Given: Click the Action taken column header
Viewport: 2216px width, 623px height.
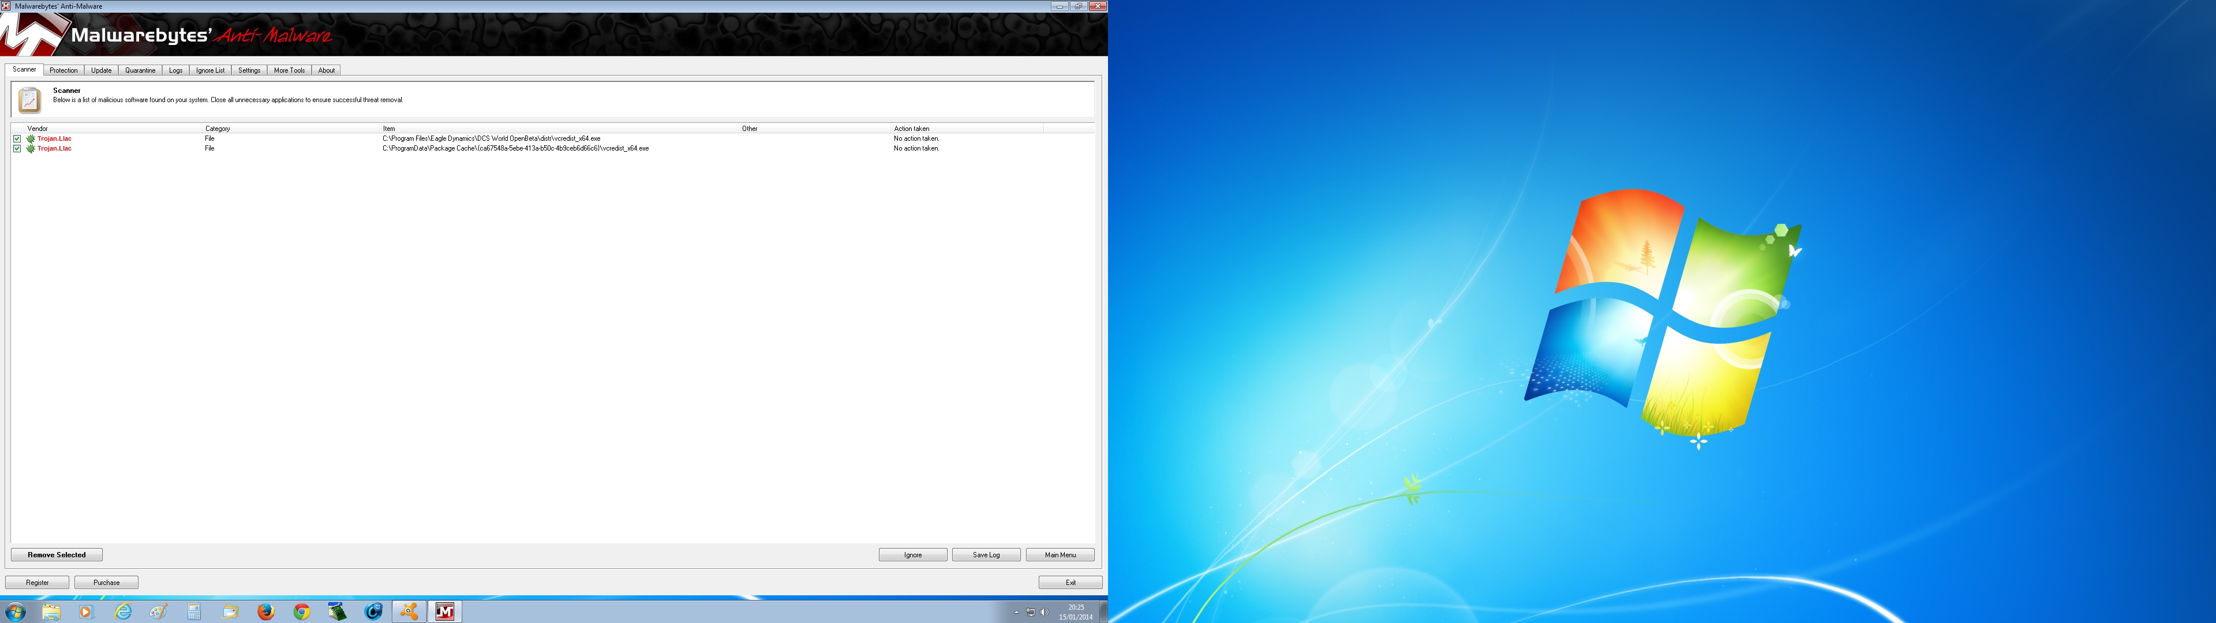Looking at the screenshot, I should click(967, 128).
